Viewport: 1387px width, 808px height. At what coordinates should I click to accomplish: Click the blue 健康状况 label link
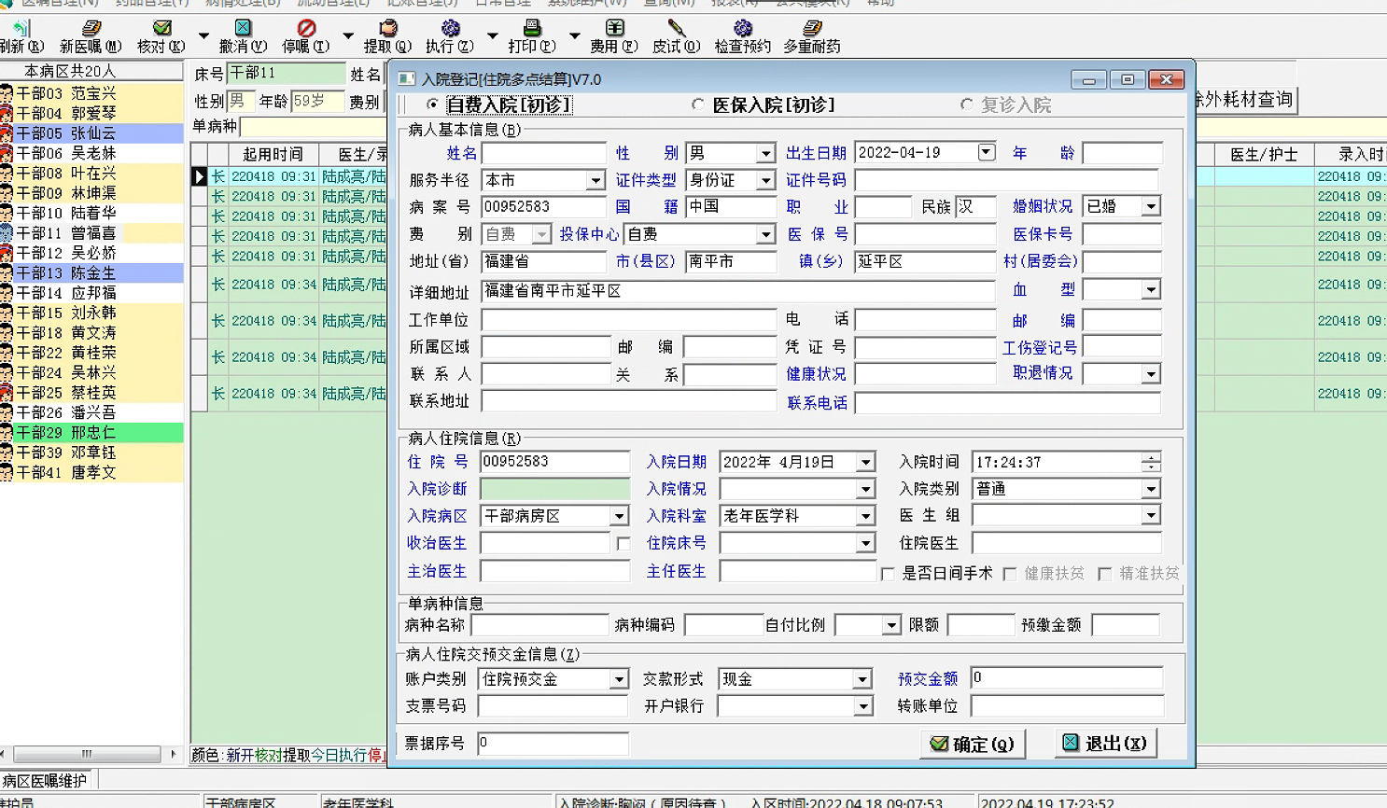tap(816, 374)
